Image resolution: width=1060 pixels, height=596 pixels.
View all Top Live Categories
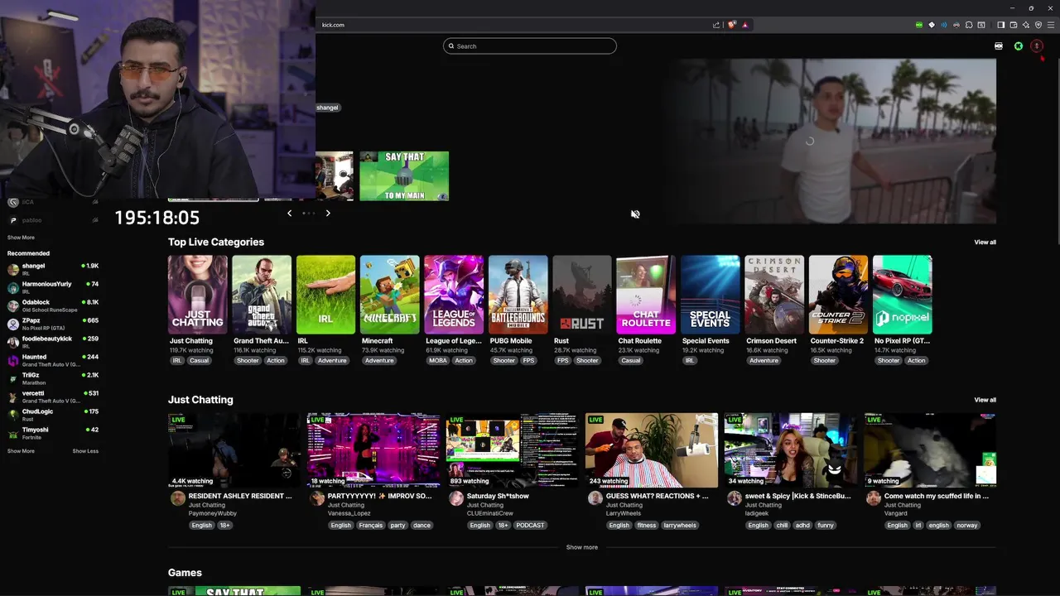point(985,243)
